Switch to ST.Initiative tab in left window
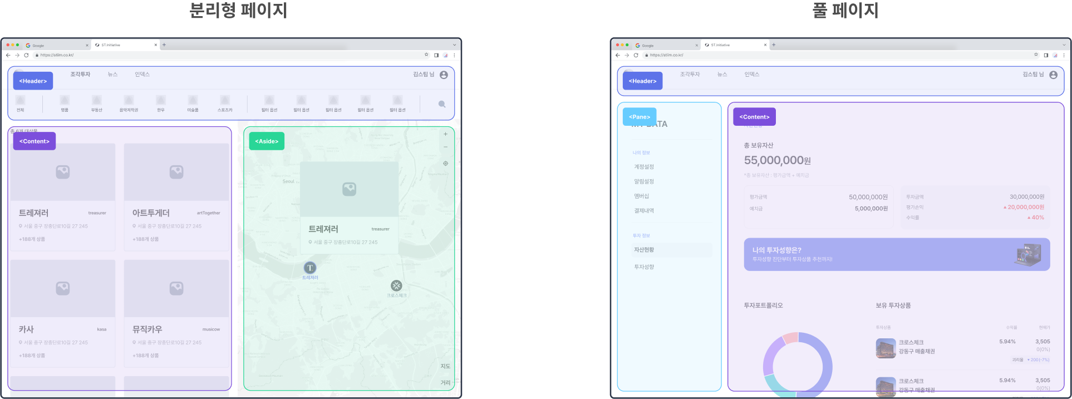The image size is (1072, 399). point(126,45)
